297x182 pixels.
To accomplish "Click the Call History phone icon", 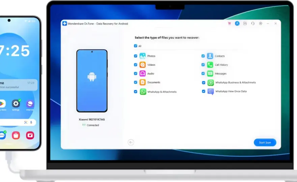I will click(210, 65).
